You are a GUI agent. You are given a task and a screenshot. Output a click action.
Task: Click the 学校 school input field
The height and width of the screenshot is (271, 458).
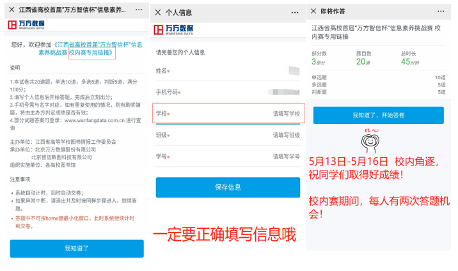pos(228,113)
